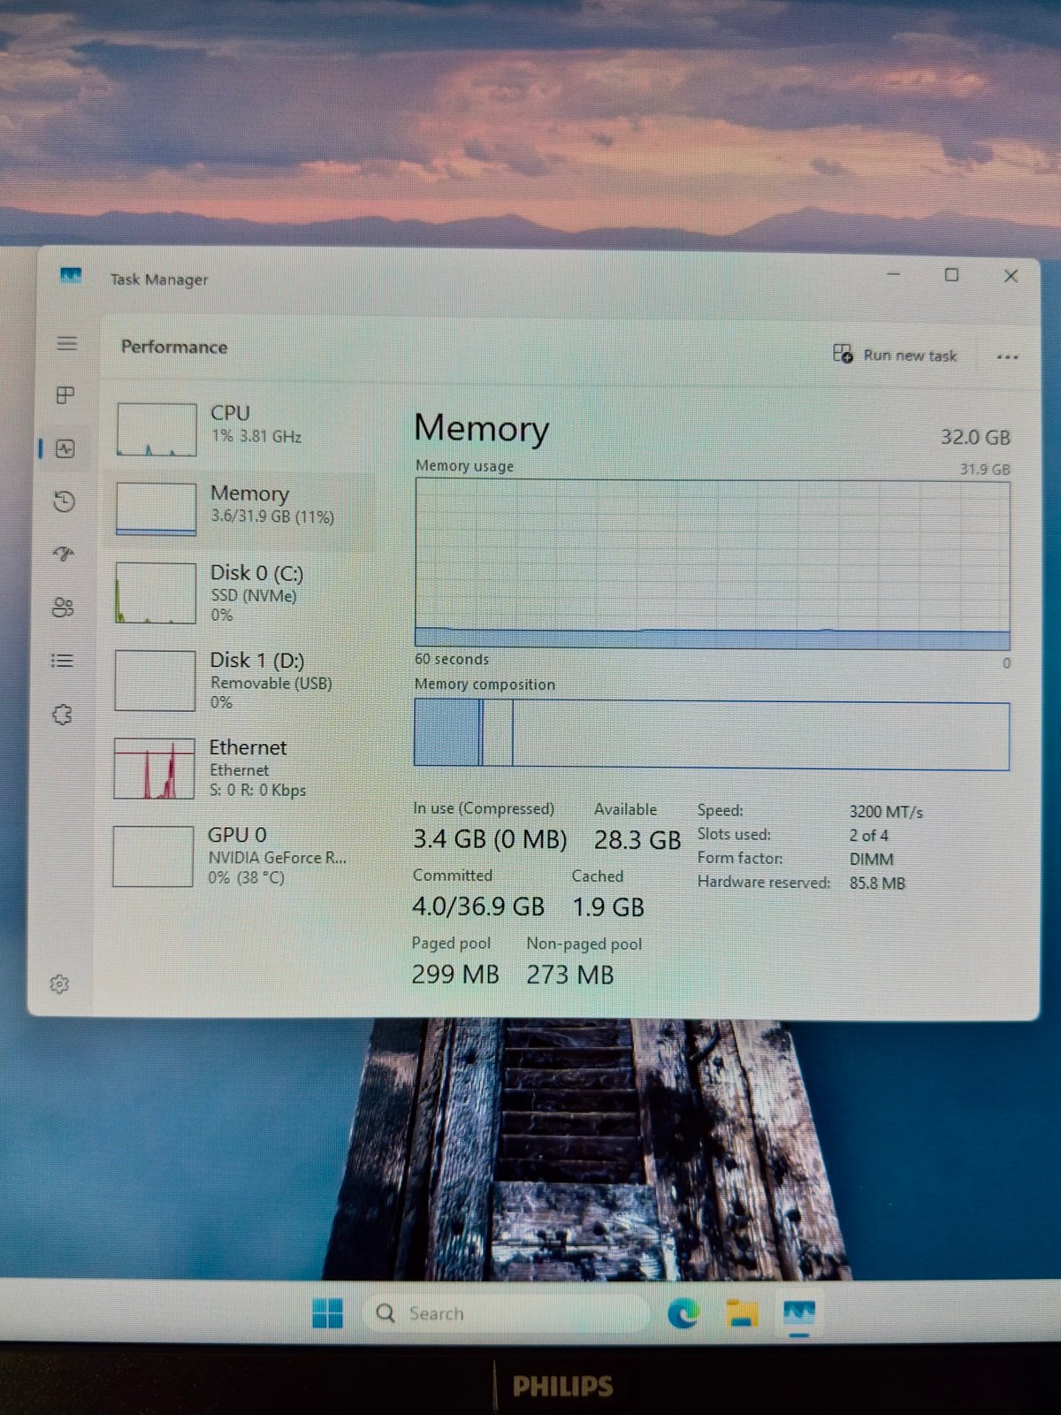Open the Processes page icon
Image resolution: width=1061 pixels, height=1415 pixels.
65,395
